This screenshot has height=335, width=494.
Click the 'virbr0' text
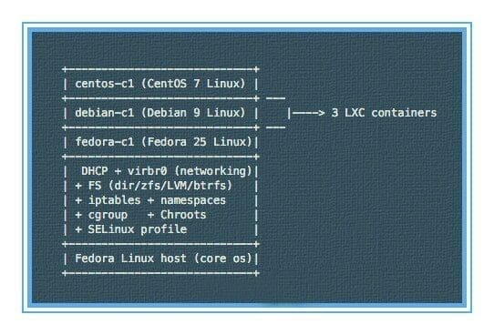click(147, 171)
